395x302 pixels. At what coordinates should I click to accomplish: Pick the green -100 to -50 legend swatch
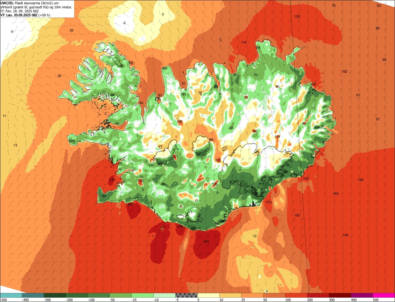pyautogui.click(x=99, y=295)
